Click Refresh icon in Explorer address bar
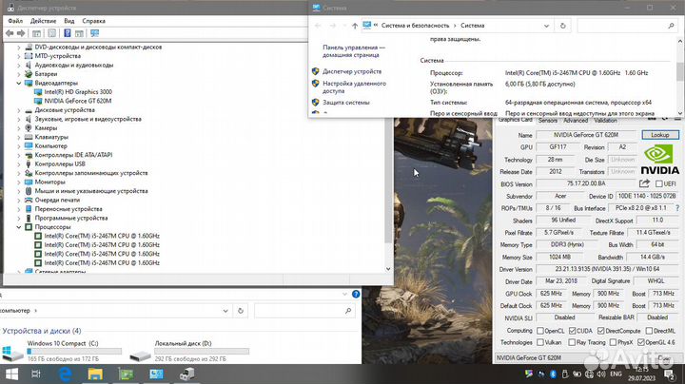Image resolution: width=685 pixels, height=384 pixels. click(241, 311)
